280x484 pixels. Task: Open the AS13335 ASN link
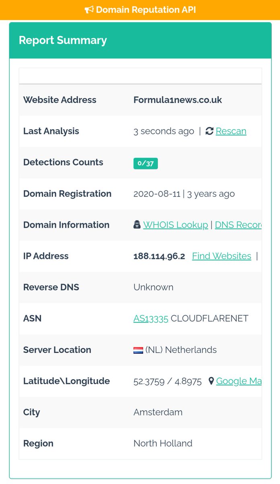coord(151,319)
